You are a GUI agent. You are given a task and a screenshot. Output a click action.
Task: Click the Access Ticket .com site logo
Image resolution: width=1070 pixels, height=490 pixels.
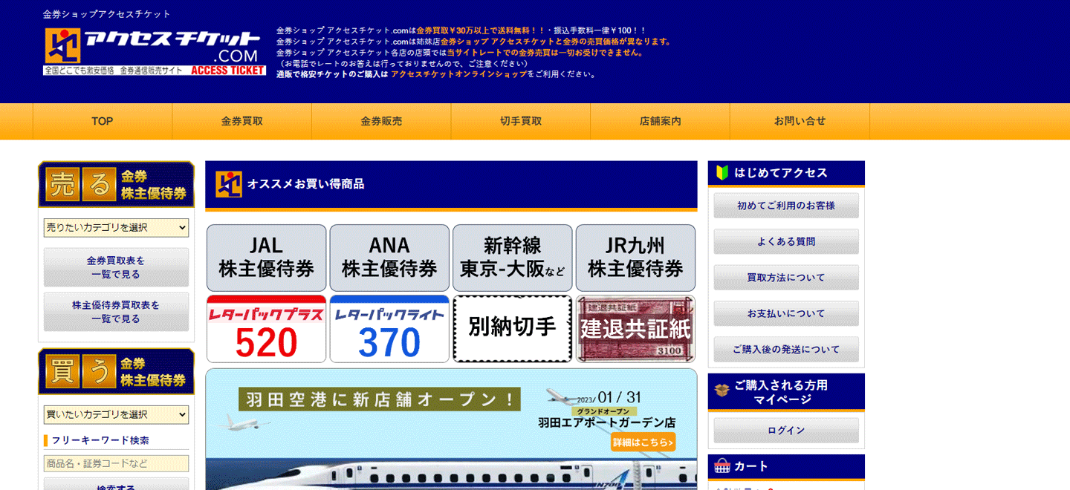pos(154,50)
